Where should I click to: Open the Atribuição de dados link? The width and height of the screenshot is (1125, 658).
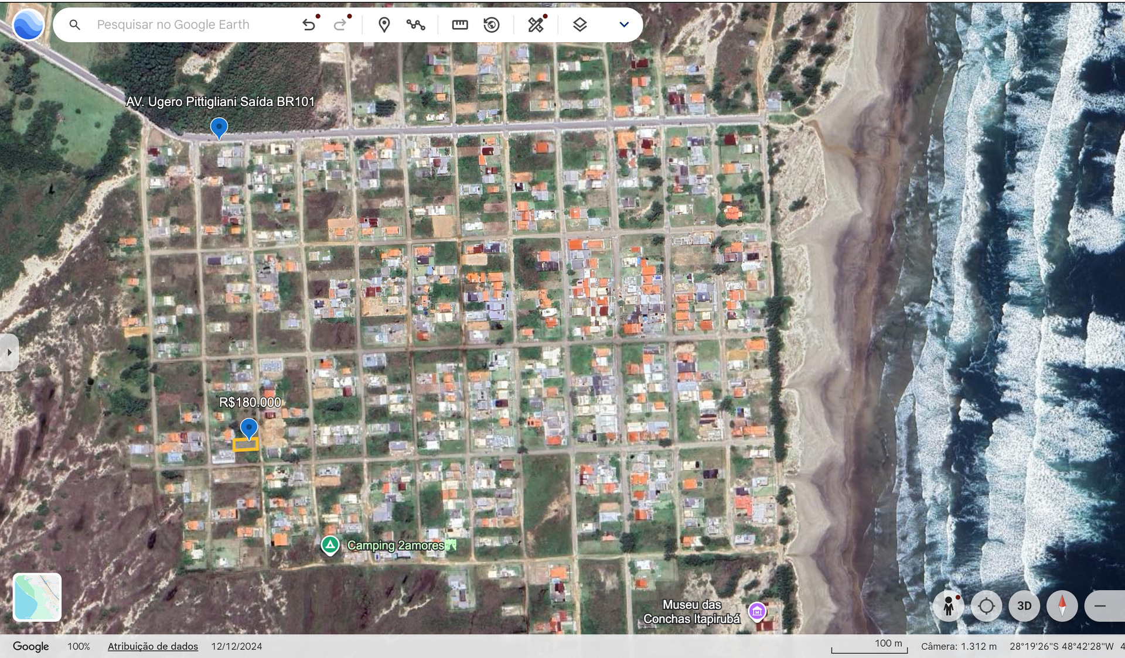(152, 646)
